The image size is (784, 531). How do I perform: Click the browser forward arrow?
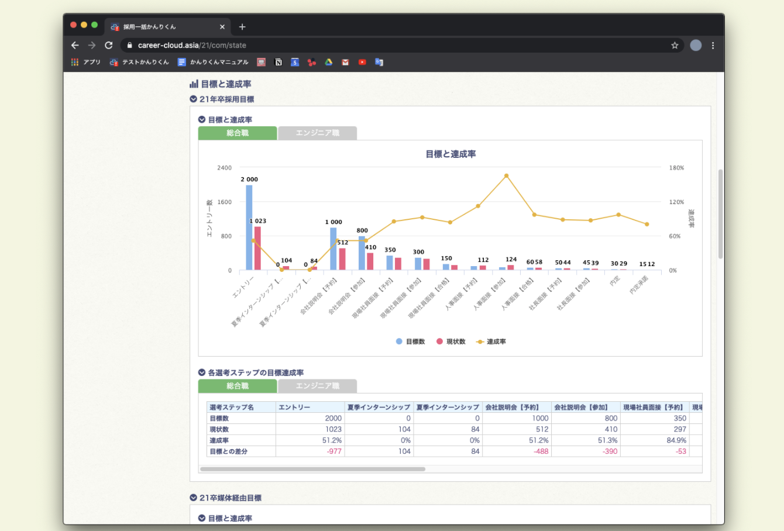[x=92, y=45]
